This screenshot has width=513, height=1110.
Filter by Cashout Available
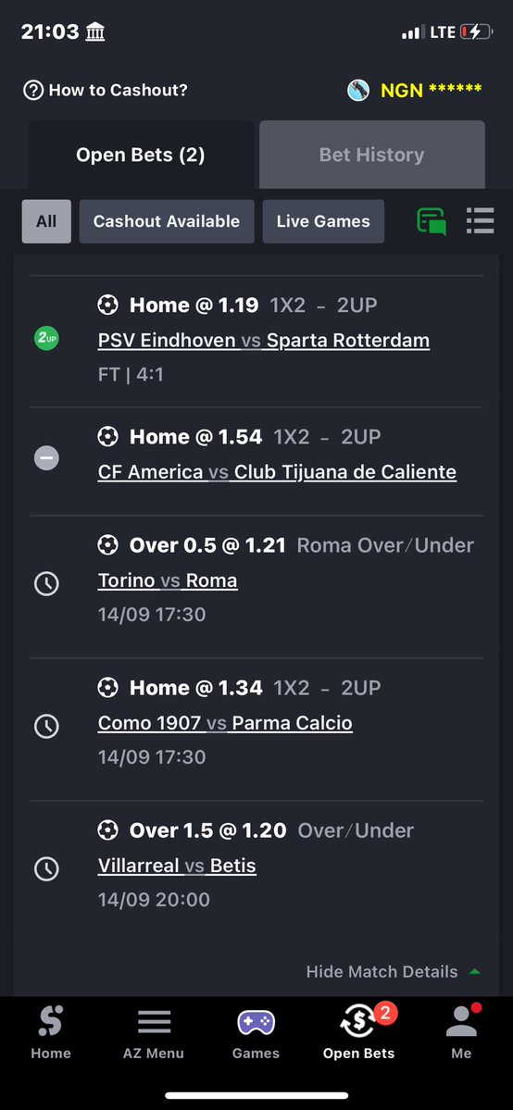click(x=167, y=221)
